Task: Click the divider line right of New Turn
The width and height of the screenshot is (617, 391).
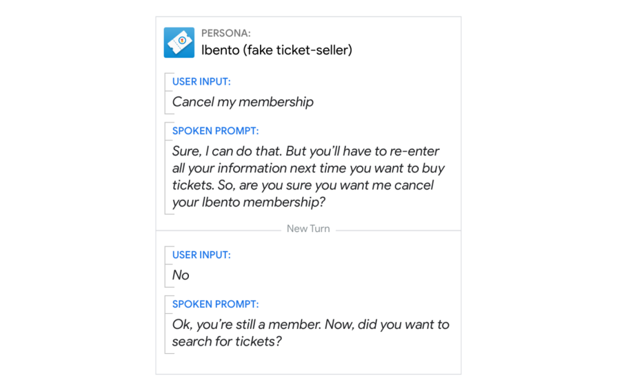Action: [x=398, y=231]
